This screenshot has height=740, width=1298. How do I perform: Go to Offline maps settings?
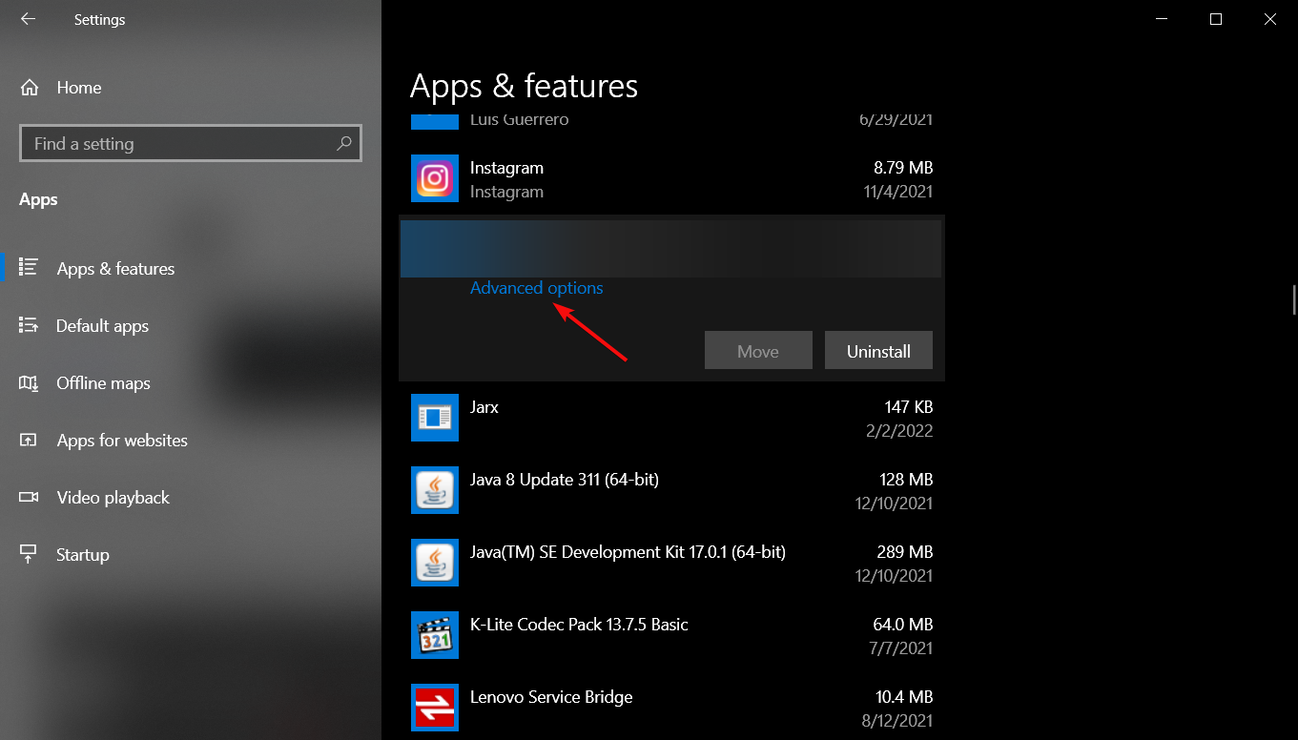pyautogui.click(x=103, y=383)
